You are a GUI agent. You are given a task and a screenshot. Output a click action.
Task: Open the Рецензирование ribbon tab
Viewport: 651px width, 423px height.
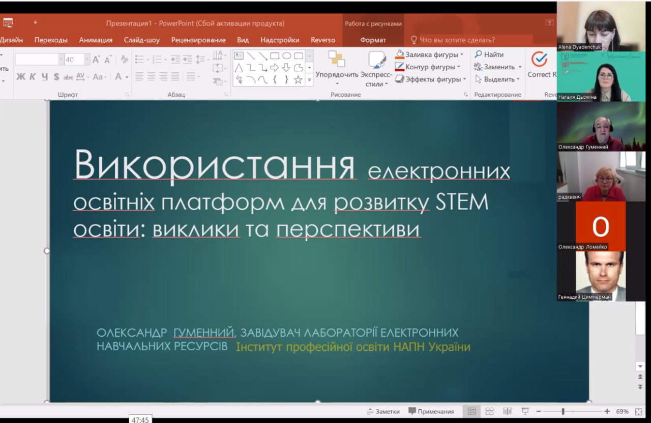[x=198, y=40]
